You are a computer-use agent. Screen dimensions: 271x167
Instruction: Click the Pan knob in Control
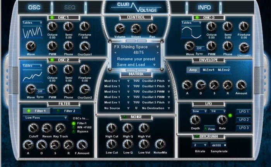(152, 29)
